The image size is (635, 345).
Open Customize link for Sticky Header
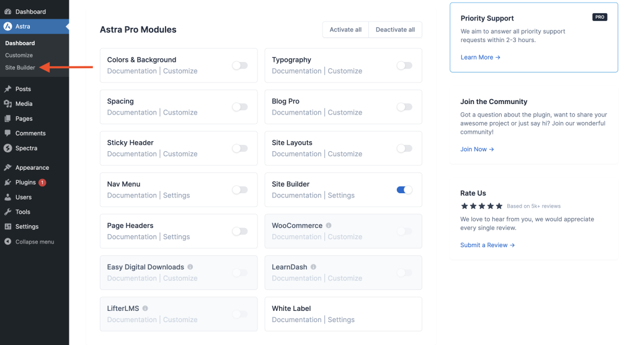coord(180,154)
